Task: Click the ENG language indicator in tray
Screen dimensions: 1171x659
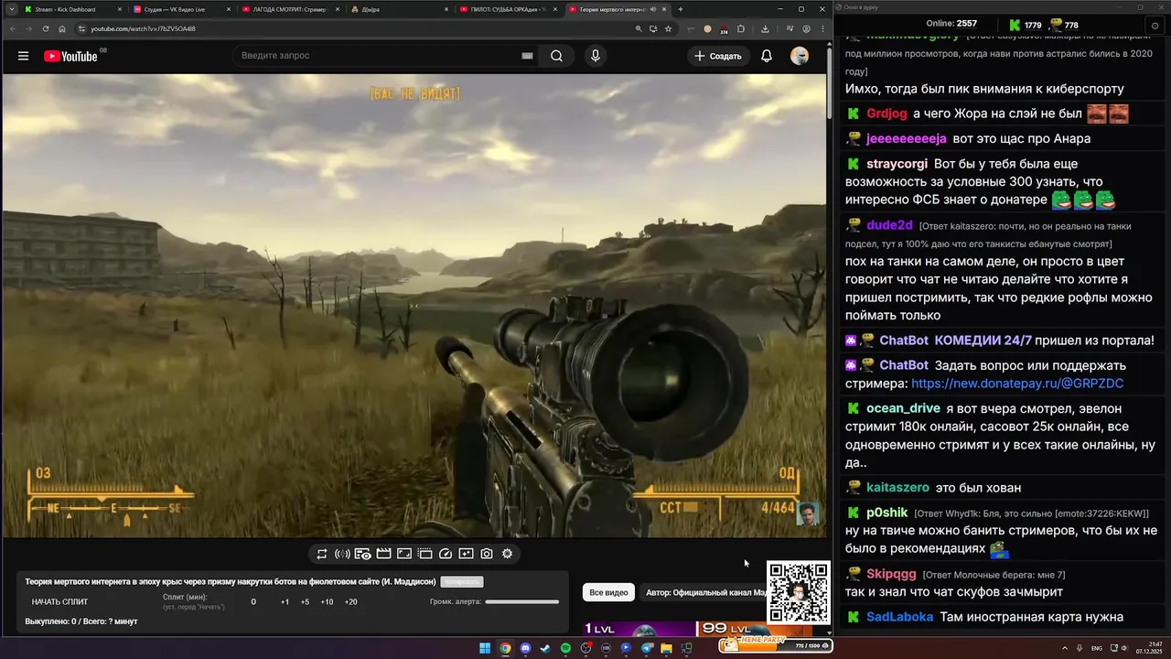Action: [x=1097, y=648]
